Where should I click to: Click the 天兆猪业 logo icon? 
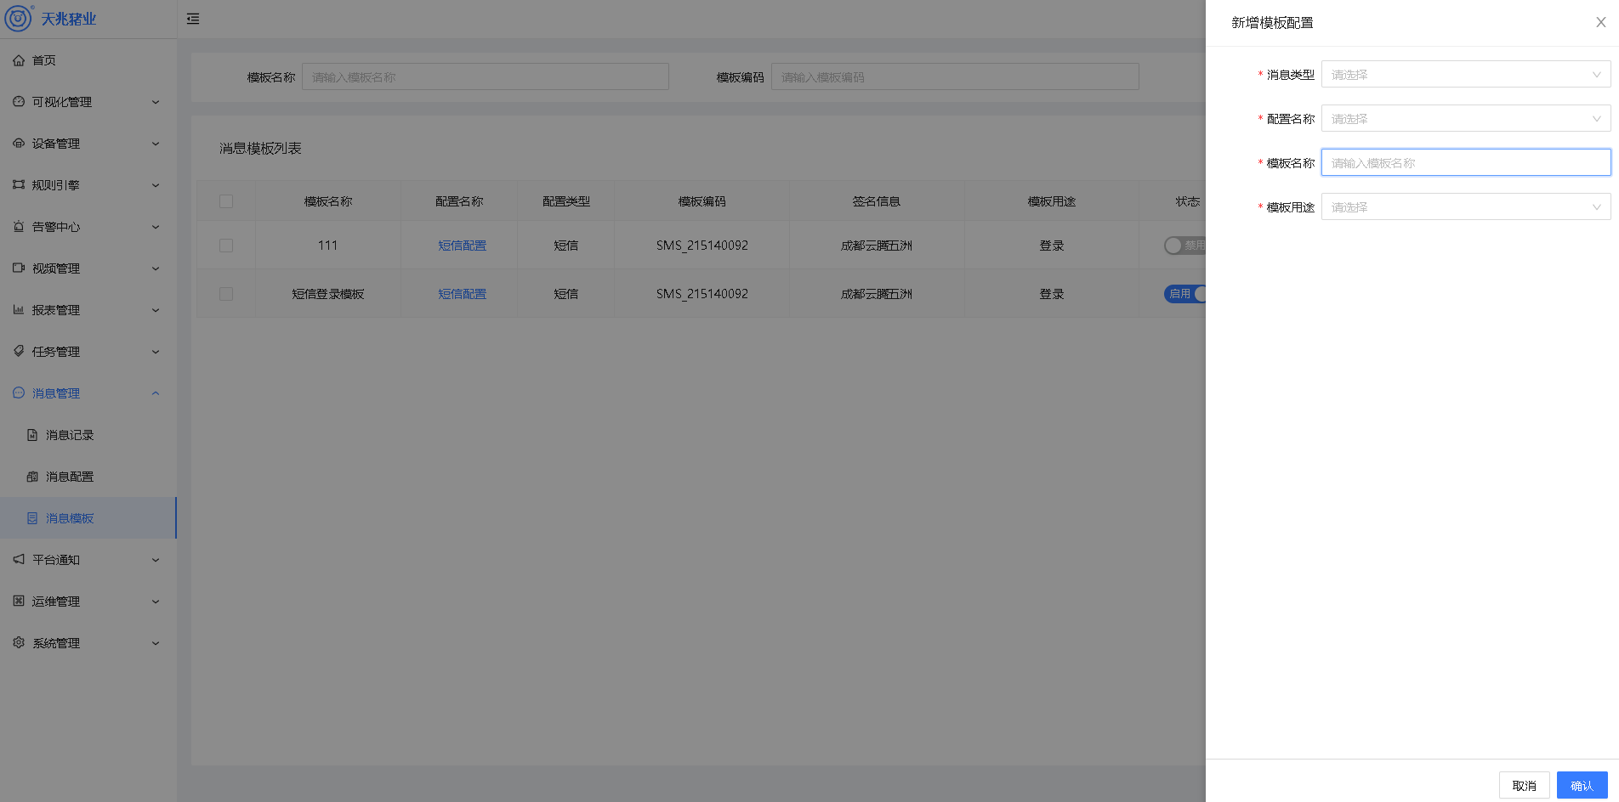coord(18,18)
